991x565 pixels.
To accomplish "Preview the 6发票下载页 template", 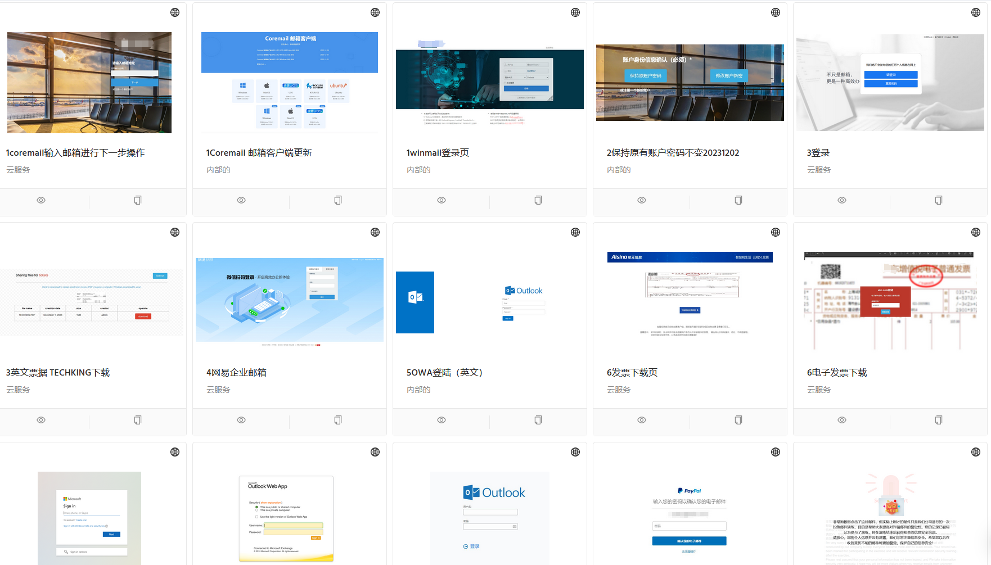I will point(642,420).
